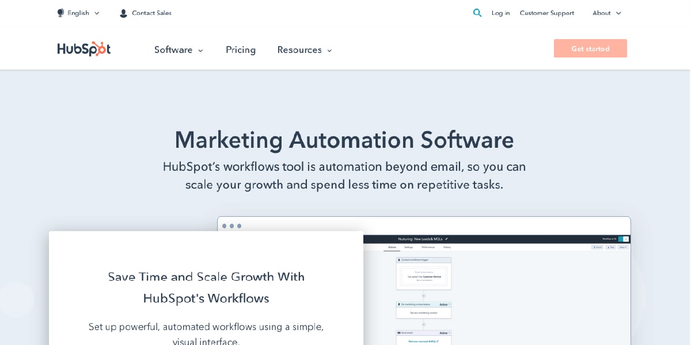Screen dimensions: 691x345
Task: Open Customer Support link
Action: (x=547, y=13)
